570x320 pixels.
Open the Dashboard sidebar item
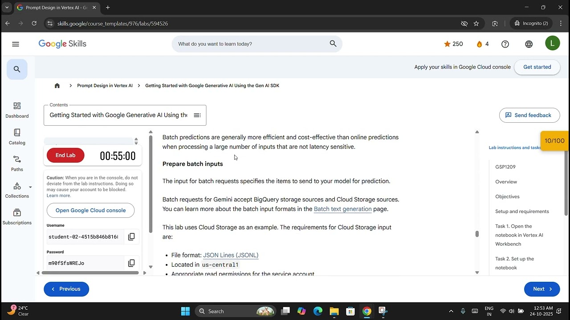point(17,110)
